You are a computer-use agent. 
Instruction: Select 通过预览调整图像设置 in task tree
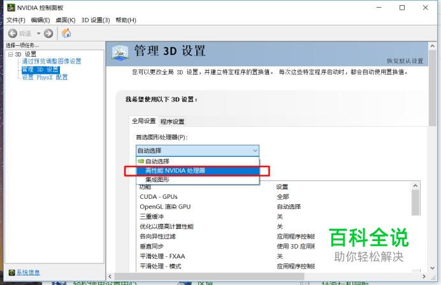click(52, 61)
